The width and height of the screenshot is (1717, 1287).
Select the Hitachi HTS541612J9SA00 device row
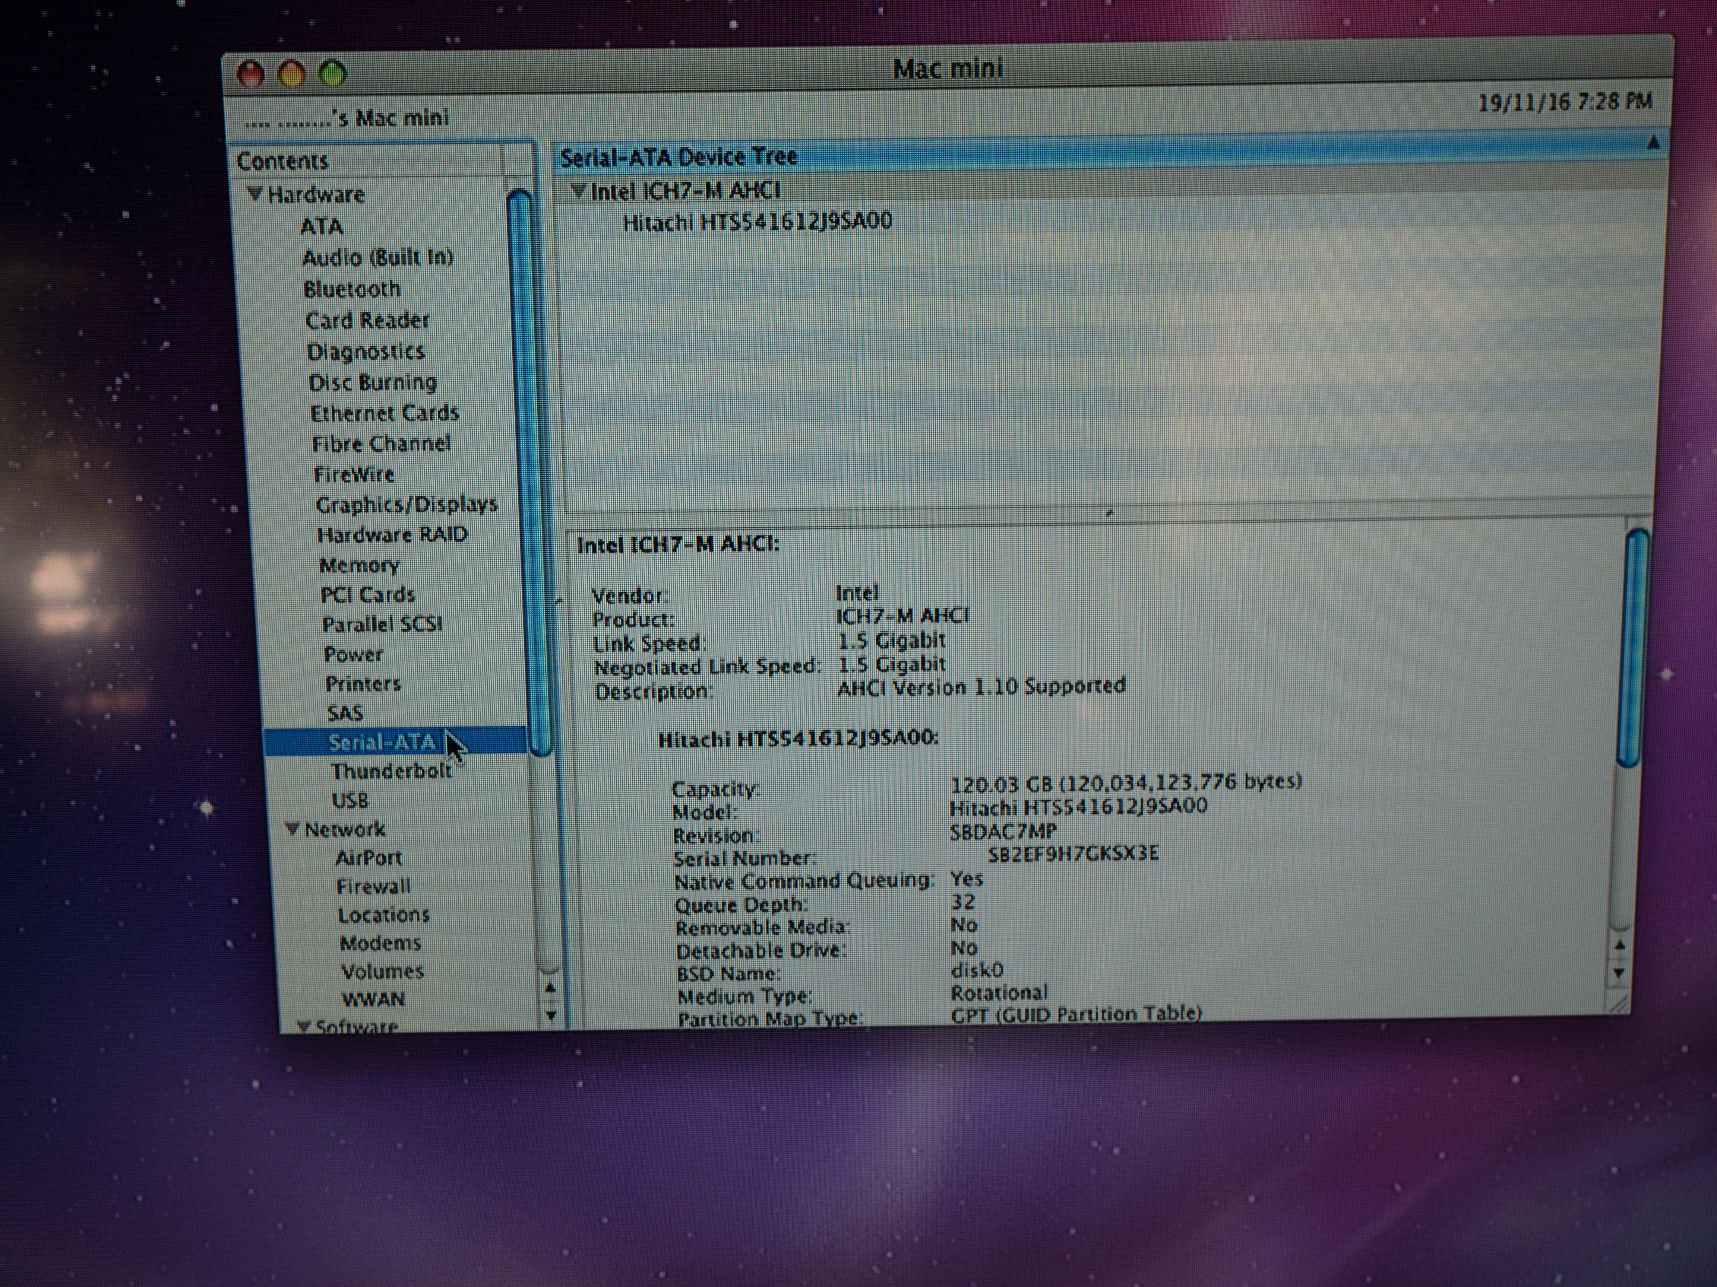[x=757, y=223]
